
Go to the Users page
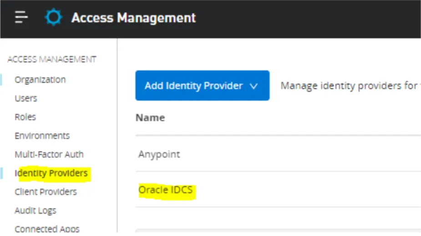(x=26, y=98)
